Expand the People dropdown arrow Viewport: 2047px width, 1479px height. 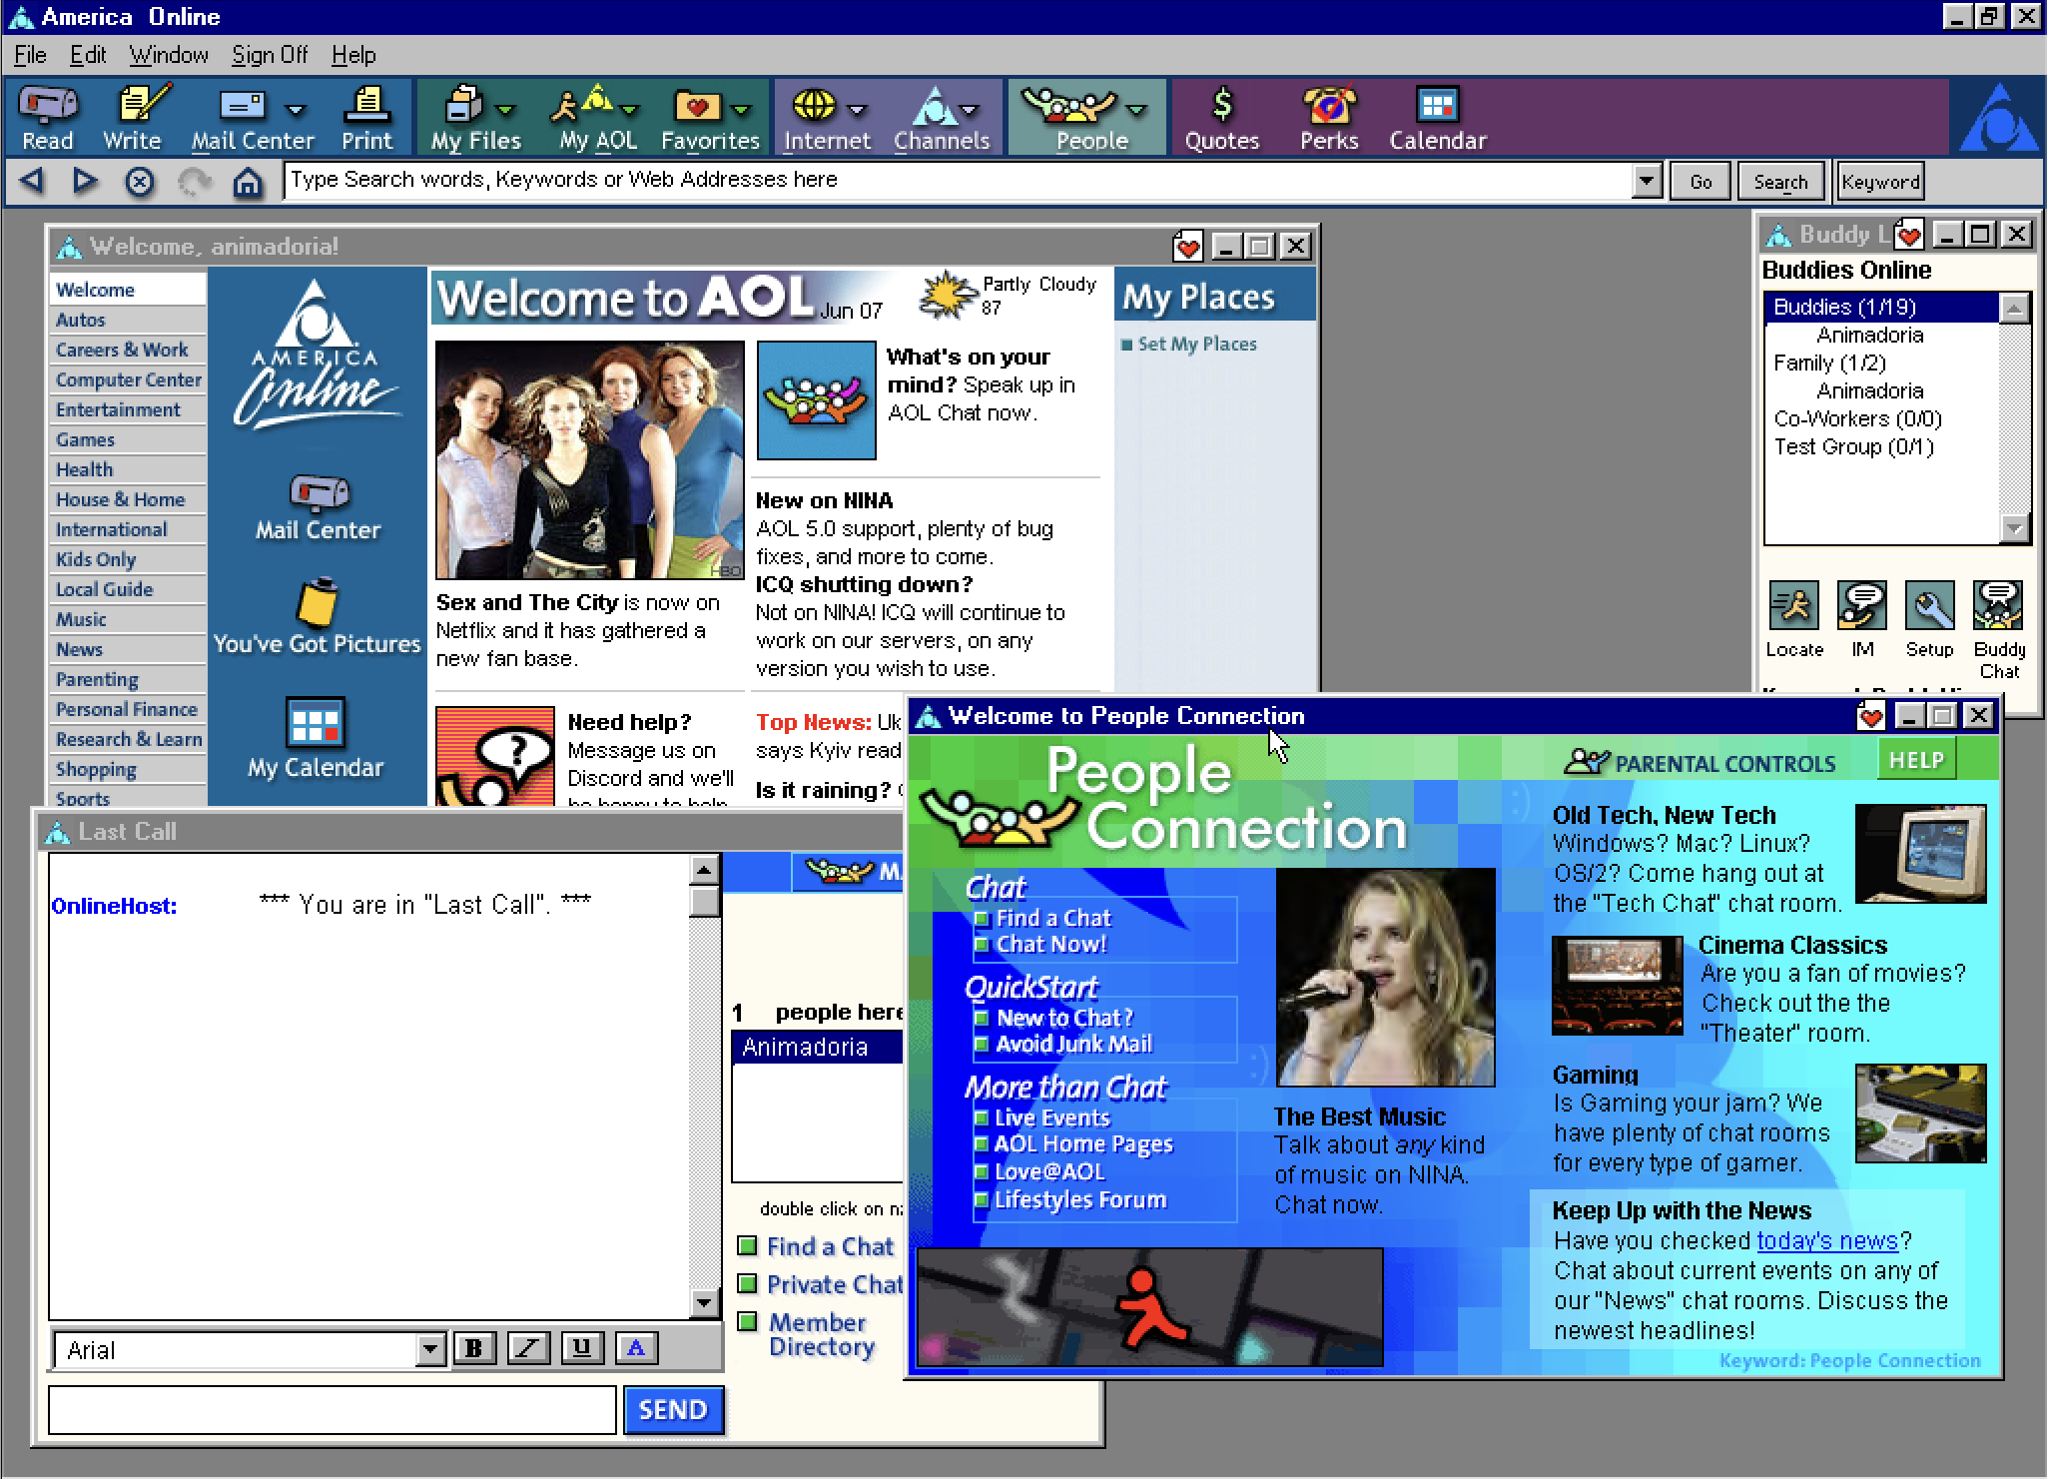coord(1136,109)
